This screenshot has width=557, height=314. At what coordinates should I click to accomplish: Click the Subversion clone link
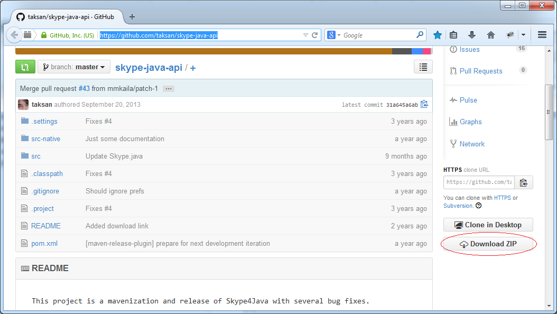(458, 206)
